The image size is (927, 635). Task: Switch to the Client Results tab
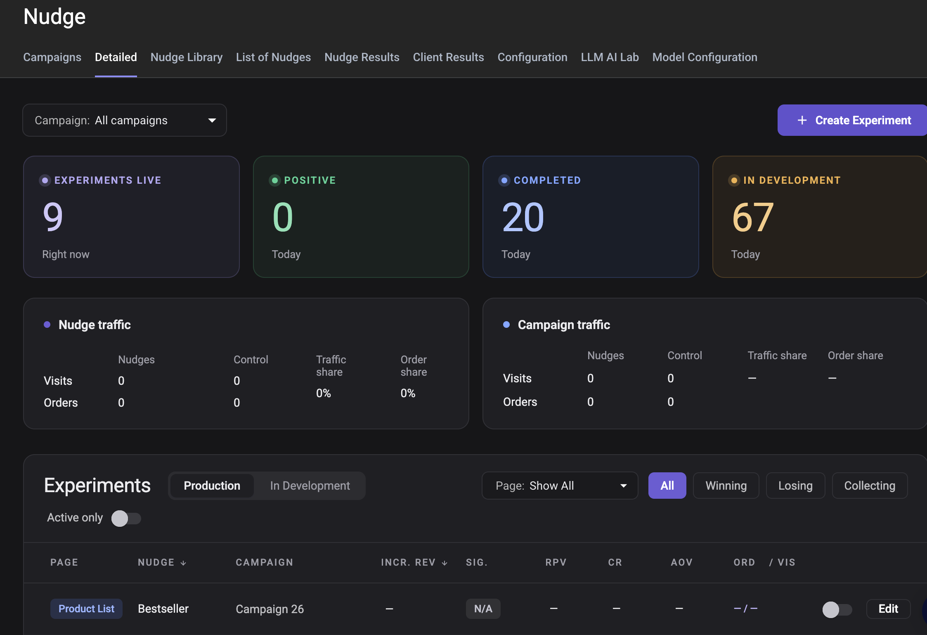[448, 57]
